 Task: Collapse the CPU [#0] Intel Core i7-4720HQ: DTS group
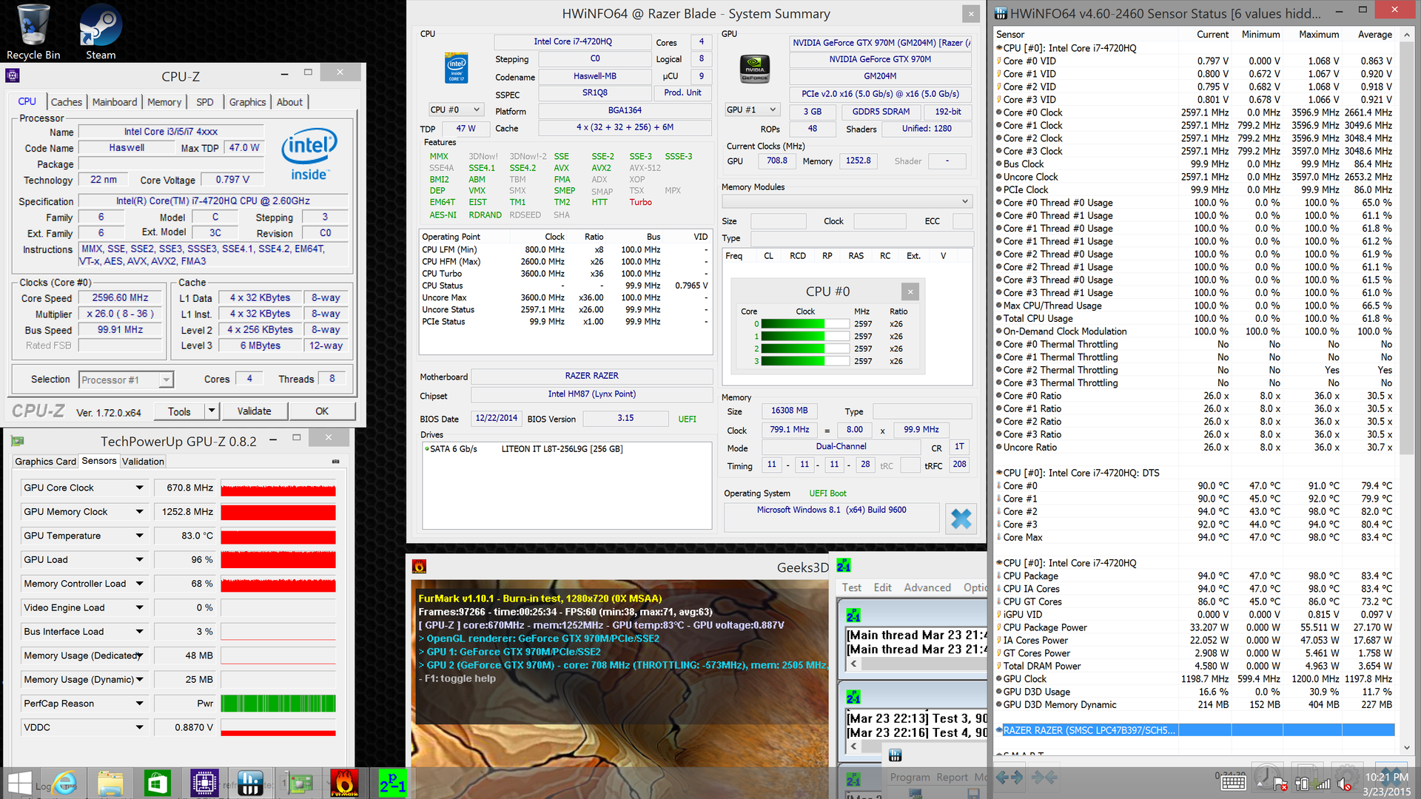coord(999,473)
